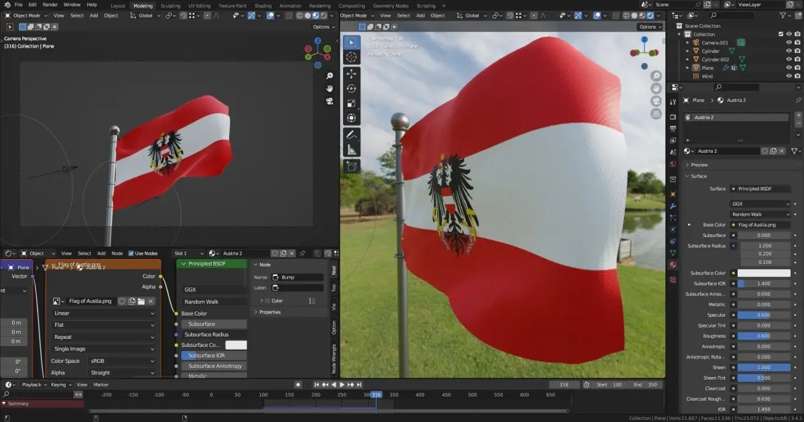Toggle visibility of Cylinder in outliner

tap(789, 51)
